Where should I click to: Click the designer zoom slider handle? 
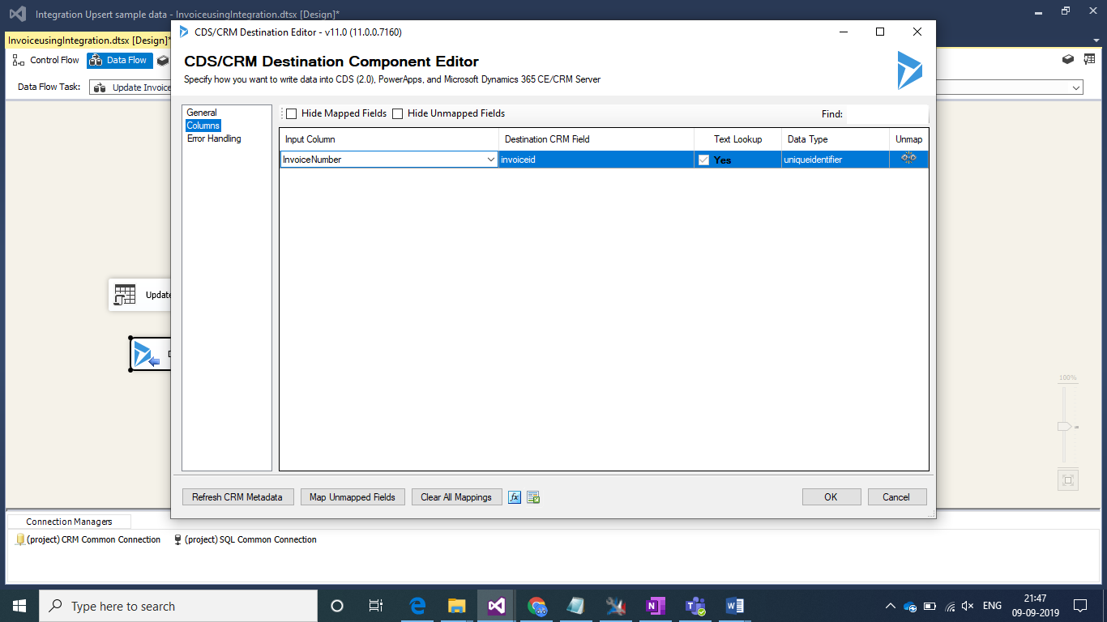click(1065, 426)
